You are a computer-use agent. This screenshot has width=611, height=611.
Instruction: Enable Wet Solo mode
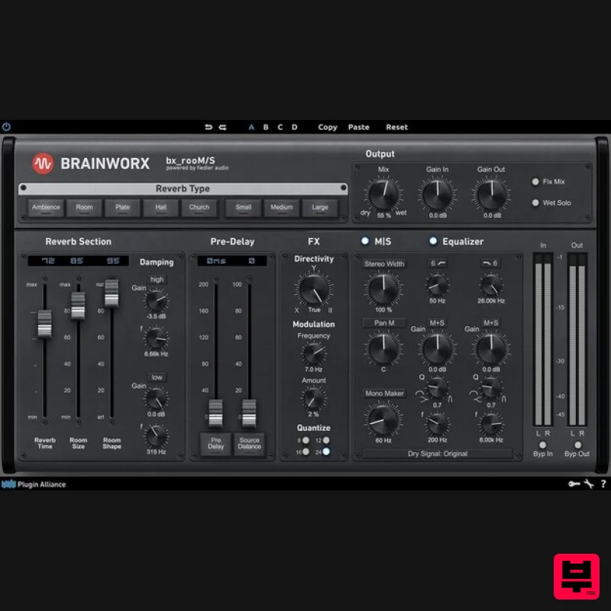[536, 202]
